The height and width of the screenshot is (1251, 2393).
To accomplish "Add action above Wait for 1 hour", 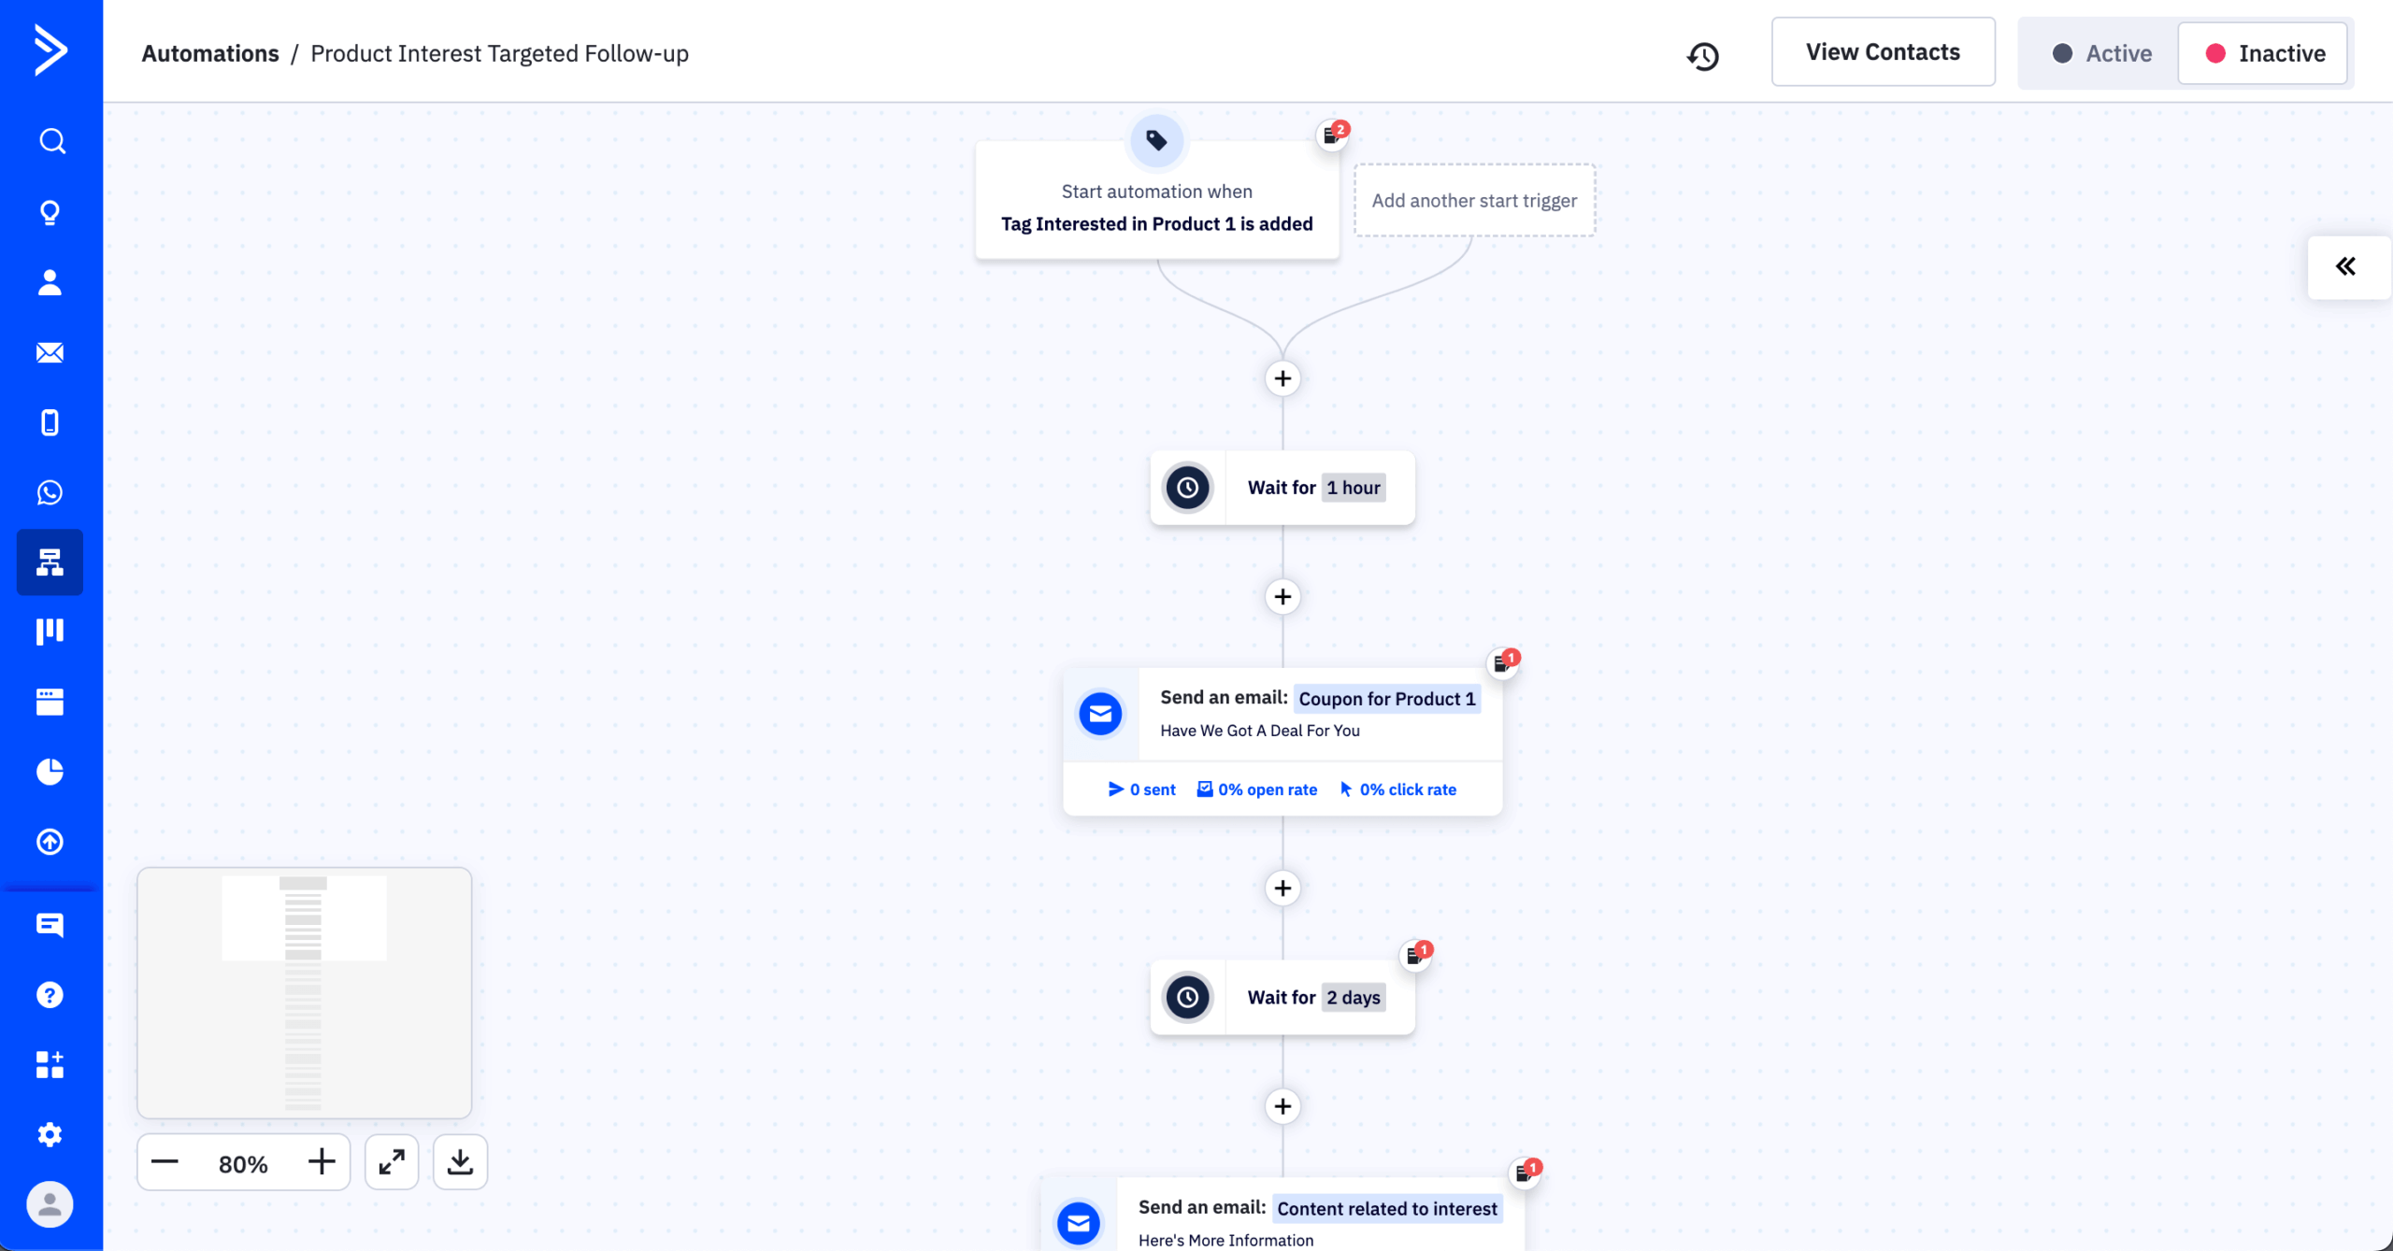I will tap(1282, 378).
